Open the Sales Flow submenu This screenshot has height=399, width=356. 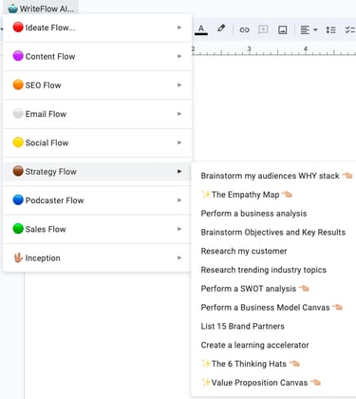pos(97,229)
